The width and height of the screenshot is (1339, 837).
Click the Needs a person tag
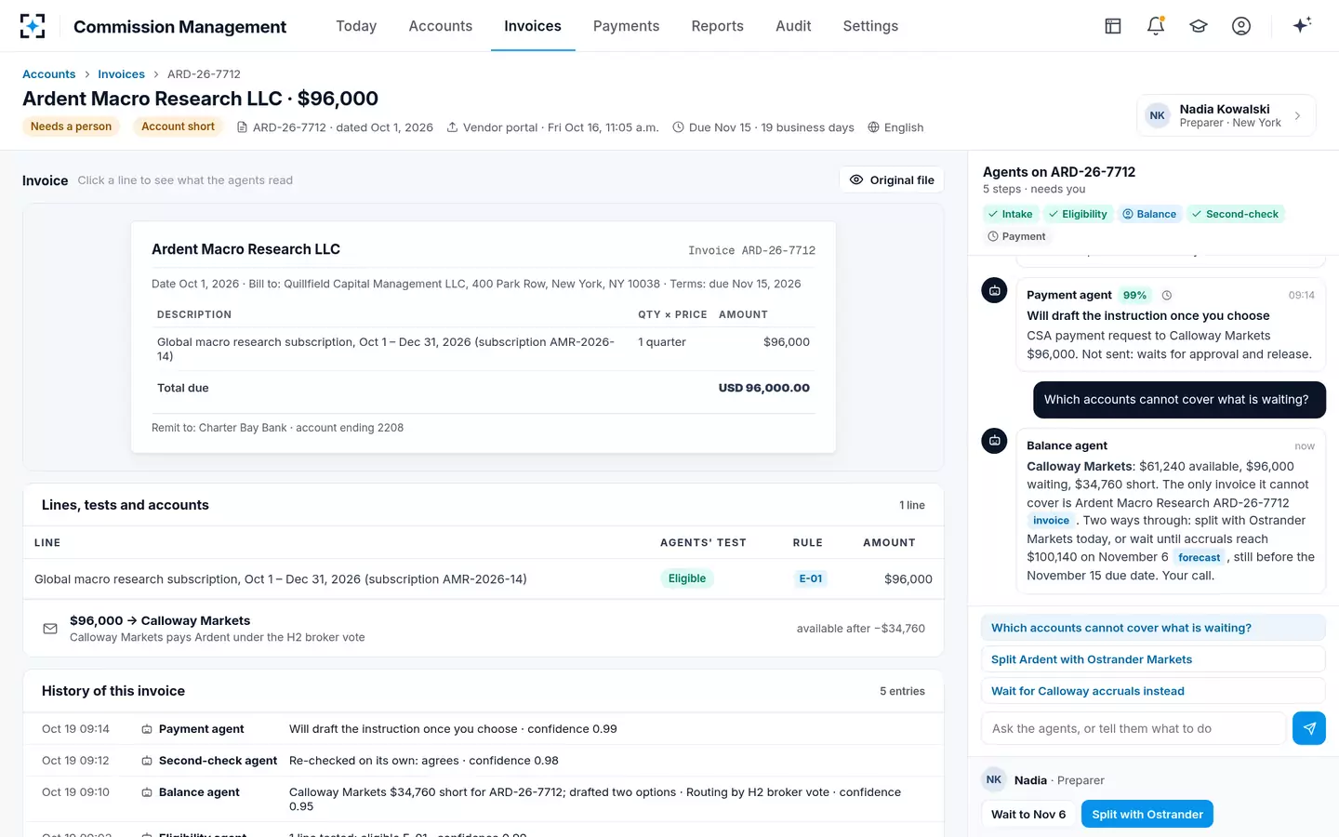pos(71,126)
